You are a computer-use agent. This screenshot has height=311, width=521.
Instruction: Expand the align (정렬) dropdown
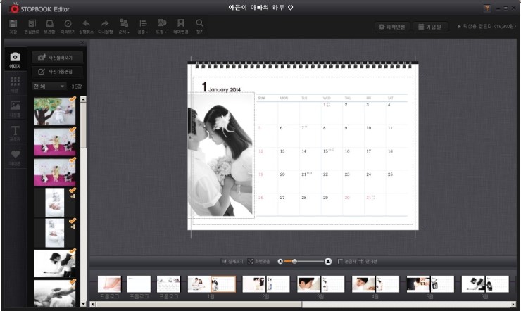pyautogui.click(x=143, y=26)
